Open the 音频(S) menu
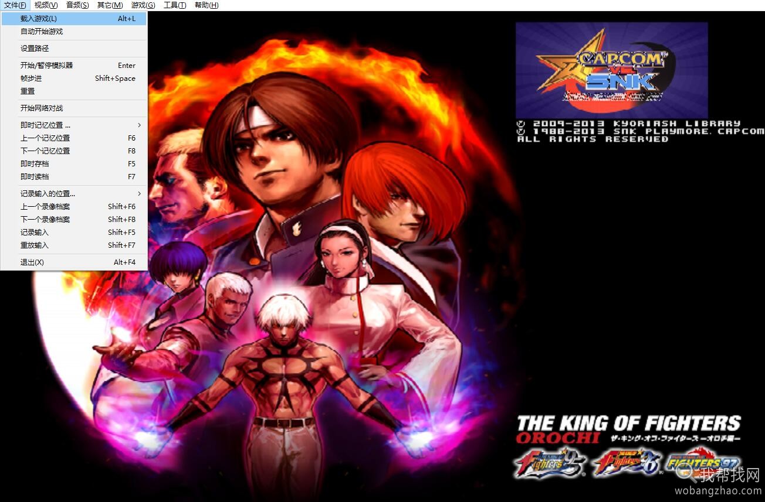The image size is (765, 502). [77, 5]
